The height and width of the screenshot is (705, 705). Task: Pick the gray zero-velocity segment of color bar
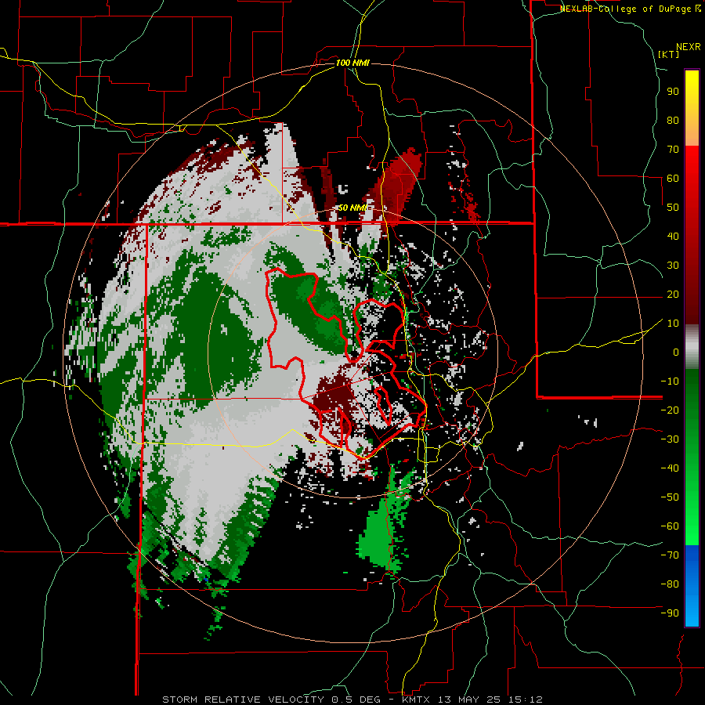coord(692,347)
